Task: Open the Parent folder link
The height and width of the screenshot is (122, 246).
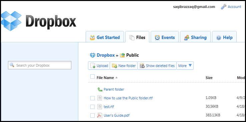Action: [114, 89]
